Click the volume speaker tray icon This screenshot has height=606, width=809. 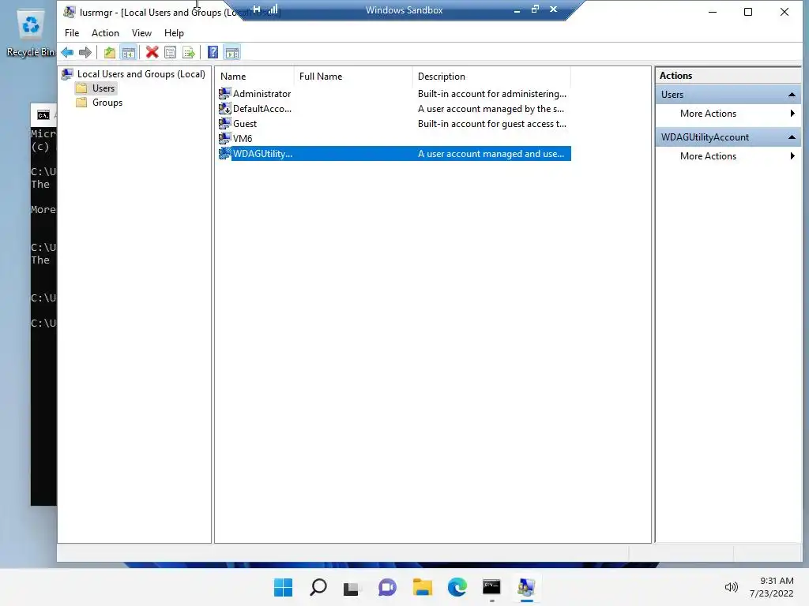pos(731,587)
